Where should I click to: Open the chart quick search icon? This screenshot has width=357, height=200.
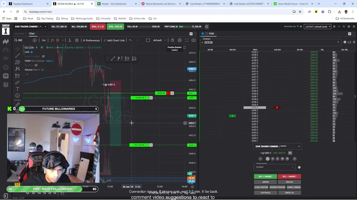(172, 40)
